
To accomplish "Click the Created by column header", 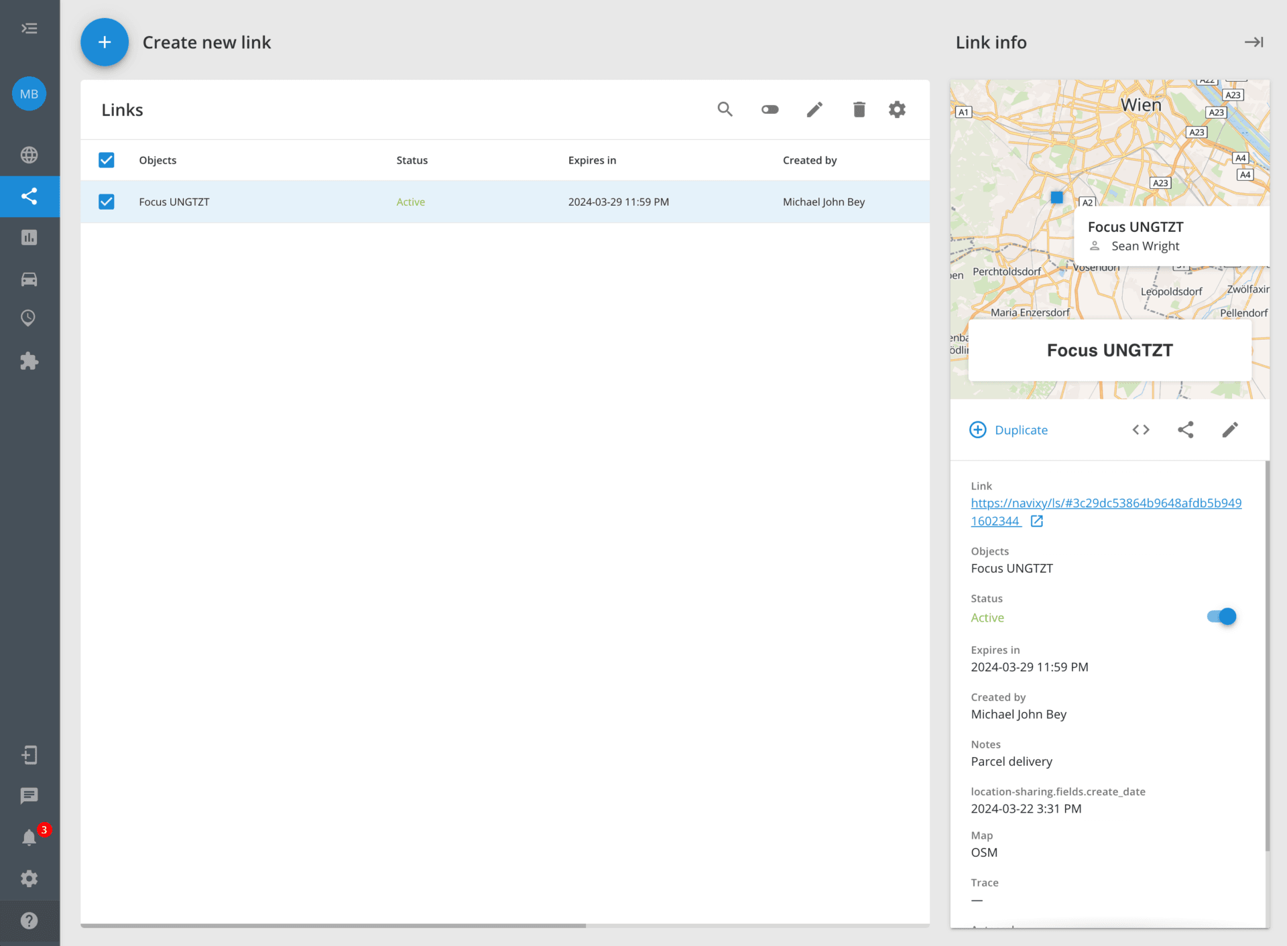I will pyautogui.click(x=810, y=160).
